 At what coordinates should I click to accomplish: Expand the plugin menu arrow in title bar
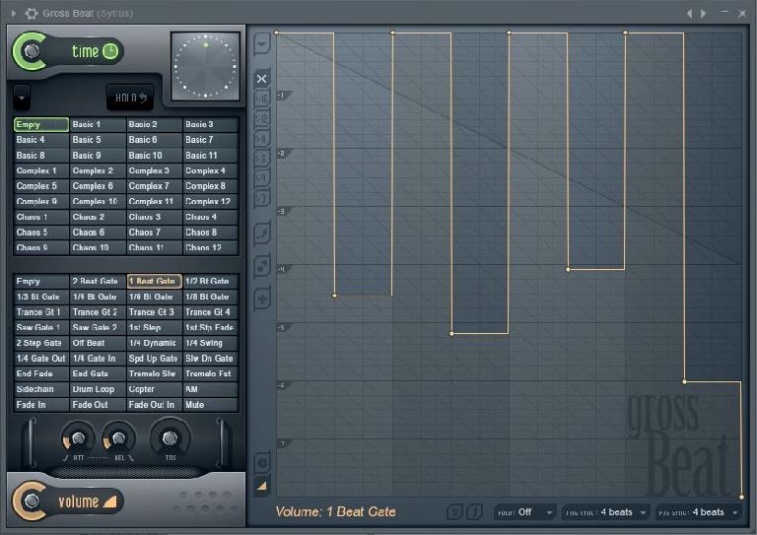[x=13, y=14]
